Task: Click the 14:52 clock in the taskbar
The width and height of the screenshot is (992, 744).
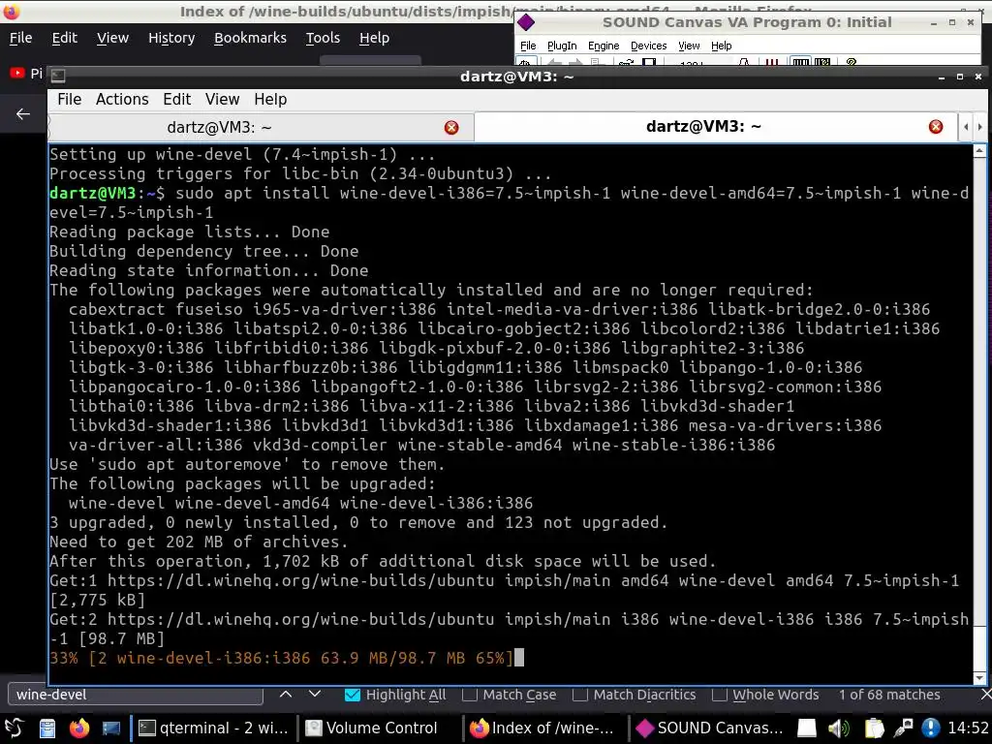Action: (968, 728)
